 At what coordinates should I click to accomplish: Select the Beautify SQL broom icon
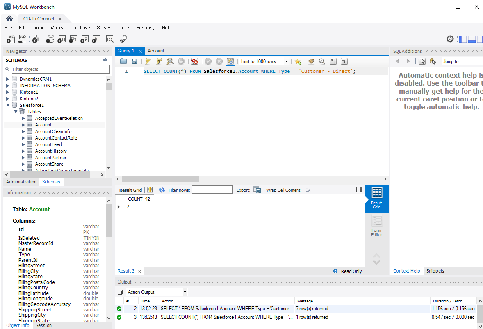[x=310, y=61]
